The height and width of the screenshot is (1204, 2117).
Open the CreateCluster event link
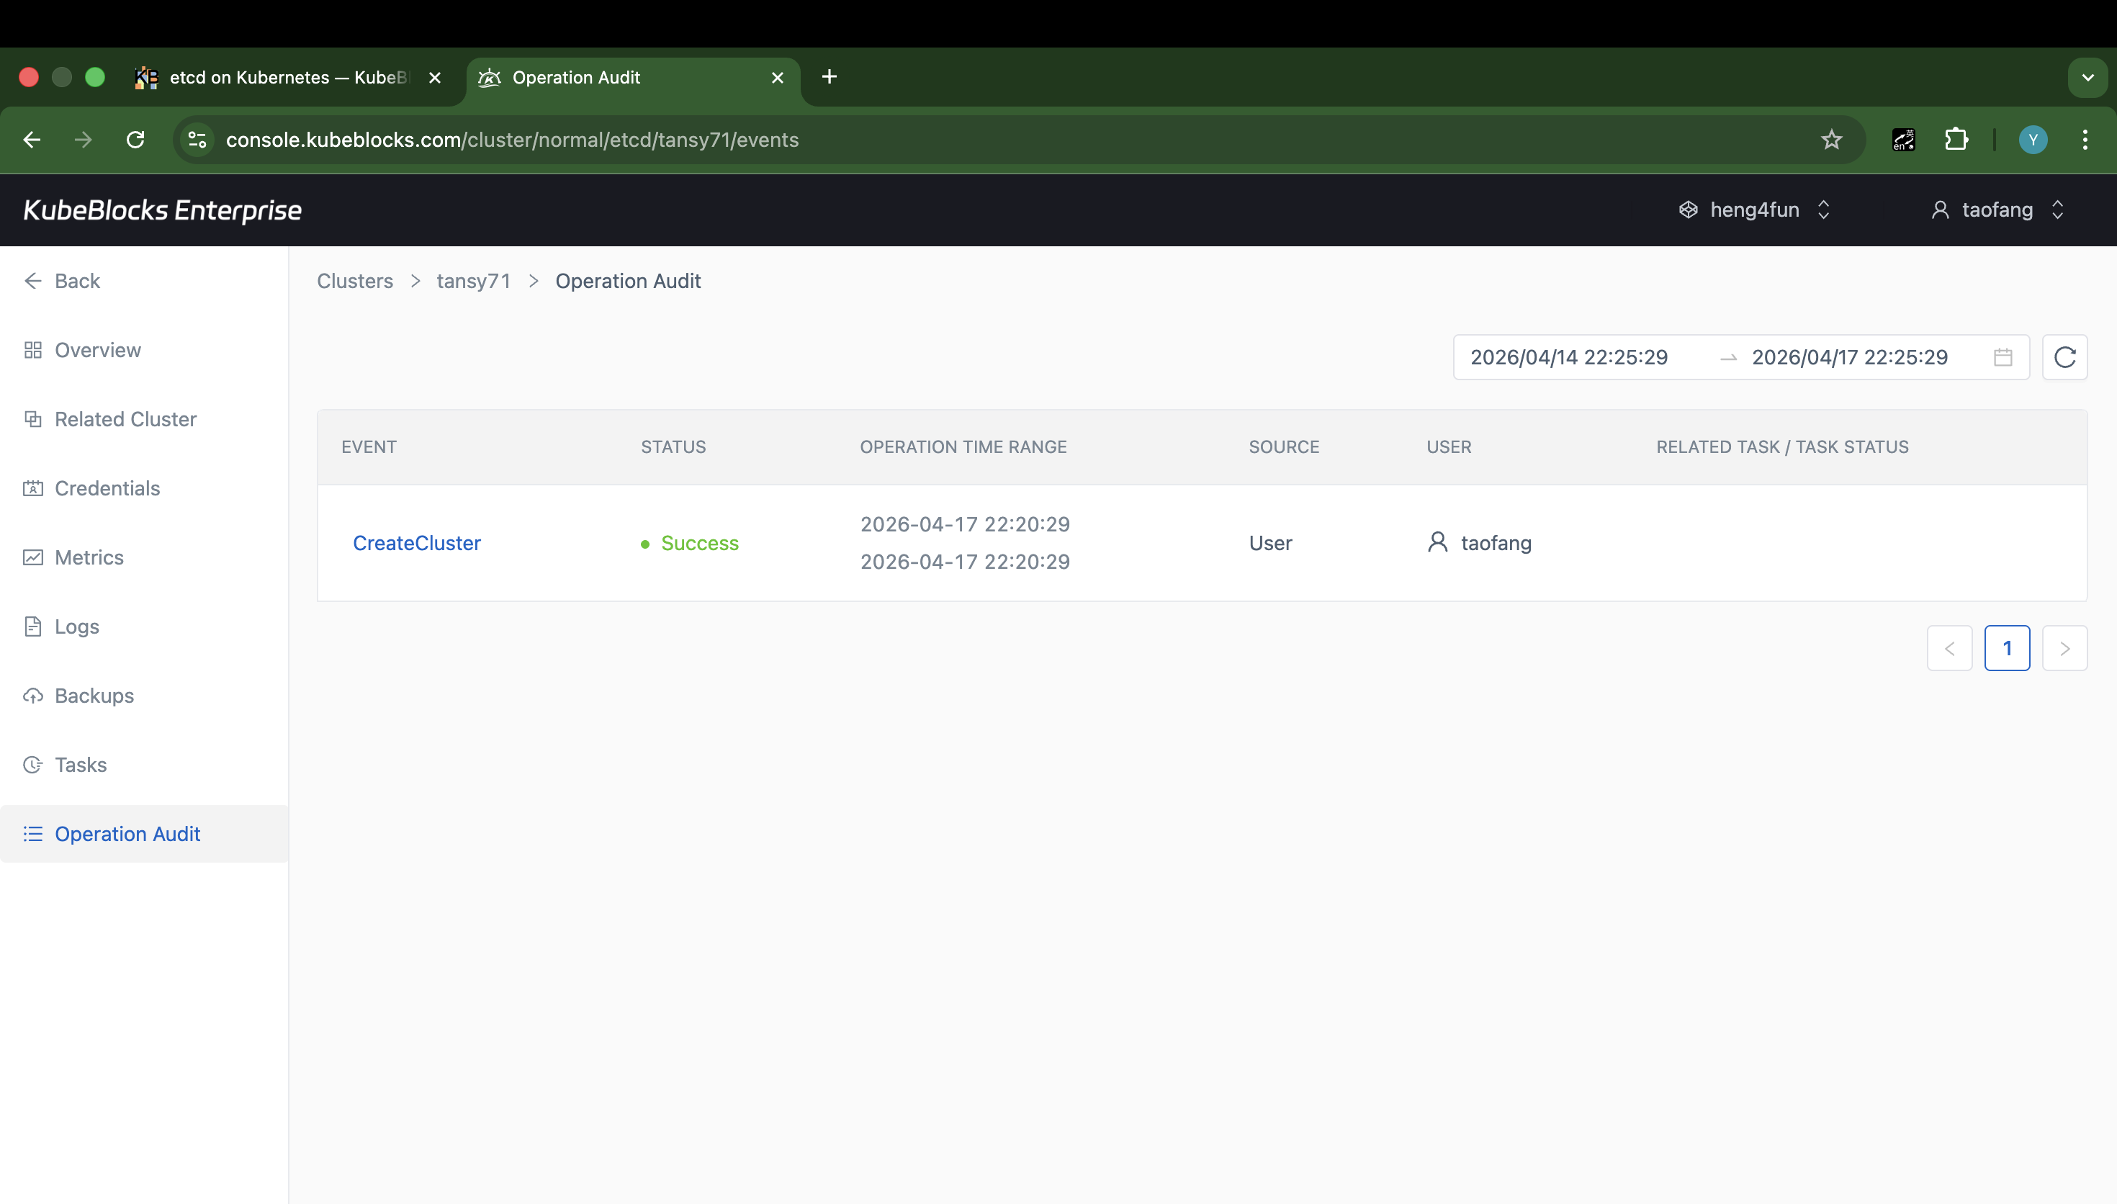pos(417,543)
